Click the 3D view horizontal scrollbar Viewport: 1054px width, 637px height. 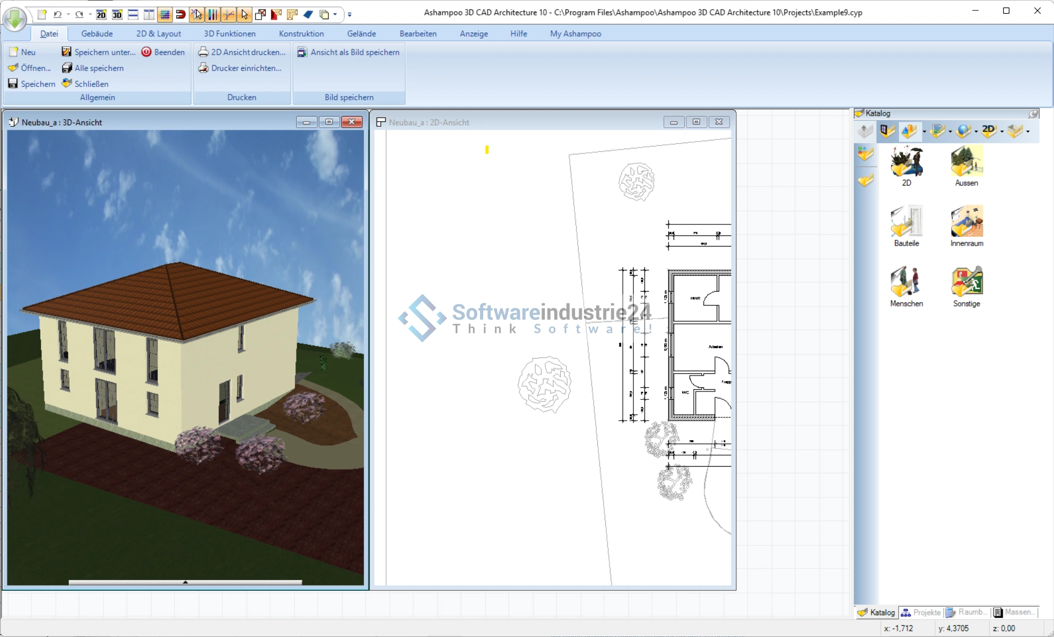click(185, 582)
